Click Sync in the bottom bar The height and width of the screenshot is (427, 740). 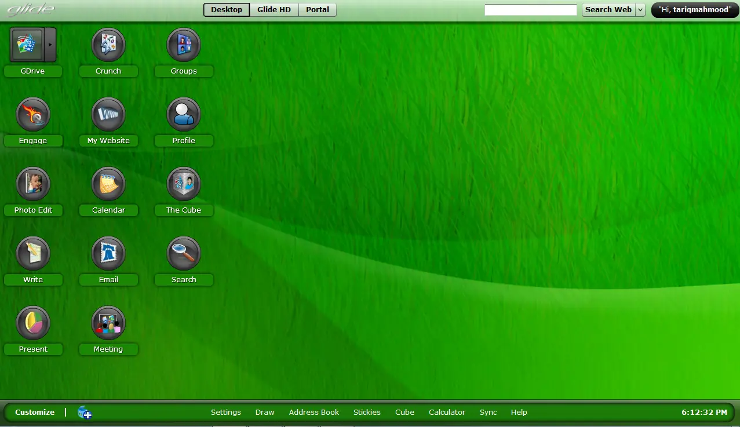(x=489, y=413)
